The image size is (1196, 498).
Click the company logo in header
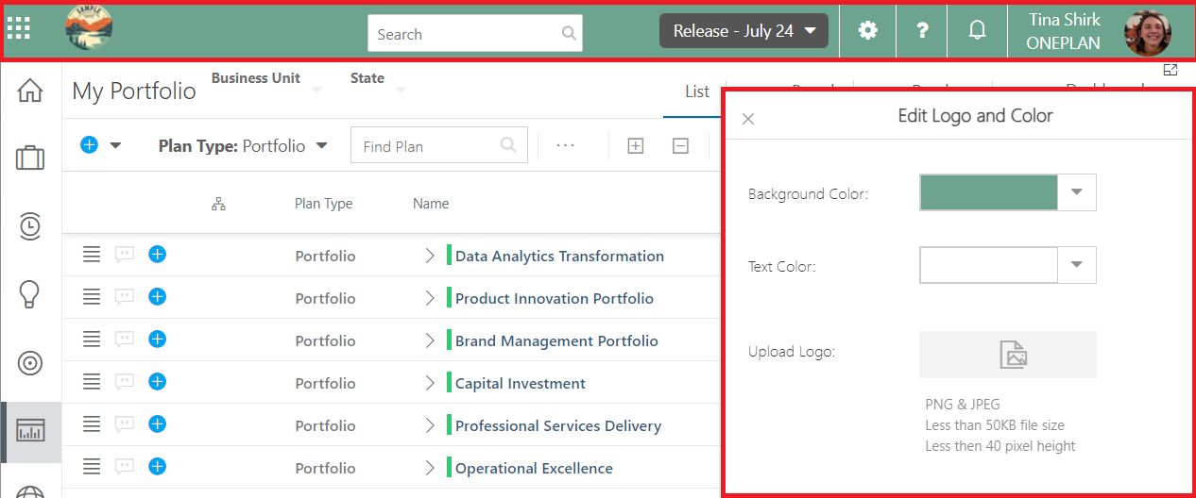pyautogui.click(x=89, y=27)
